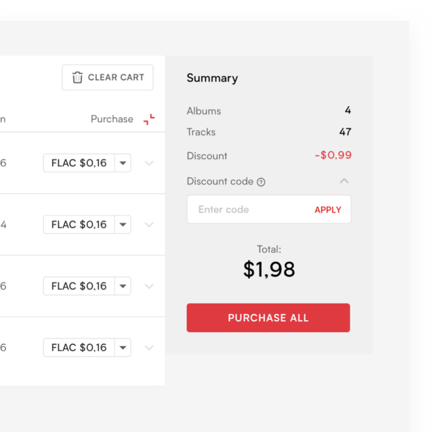430x432 pixels.
Task: Select the FLAC $0,16 label in first row
Action: pos(79,163)
